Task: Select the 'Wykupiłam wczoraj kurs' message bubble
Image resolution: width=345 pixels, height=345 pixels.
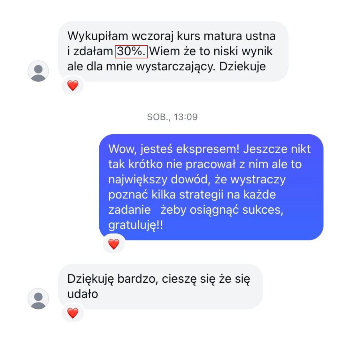Action: pyautogui.click(x=173, y=51)
